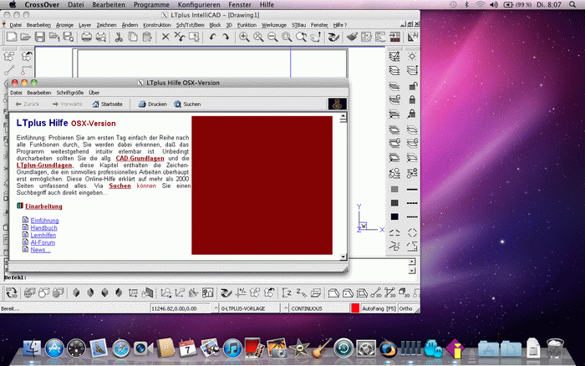Open the Einführung link
Viewport: 585px width, 366px height.
[x=44, y=221]
